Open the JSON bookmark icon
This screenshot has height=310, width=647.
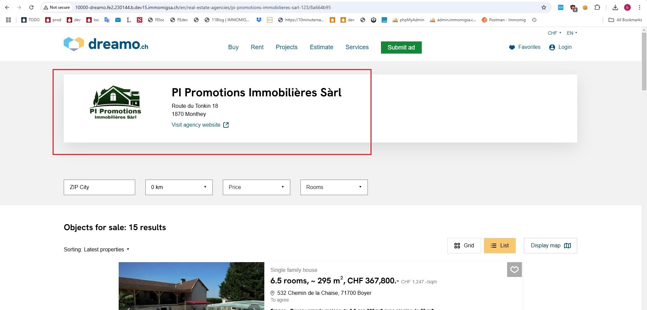pyautogui.click(x=384, y=20)
